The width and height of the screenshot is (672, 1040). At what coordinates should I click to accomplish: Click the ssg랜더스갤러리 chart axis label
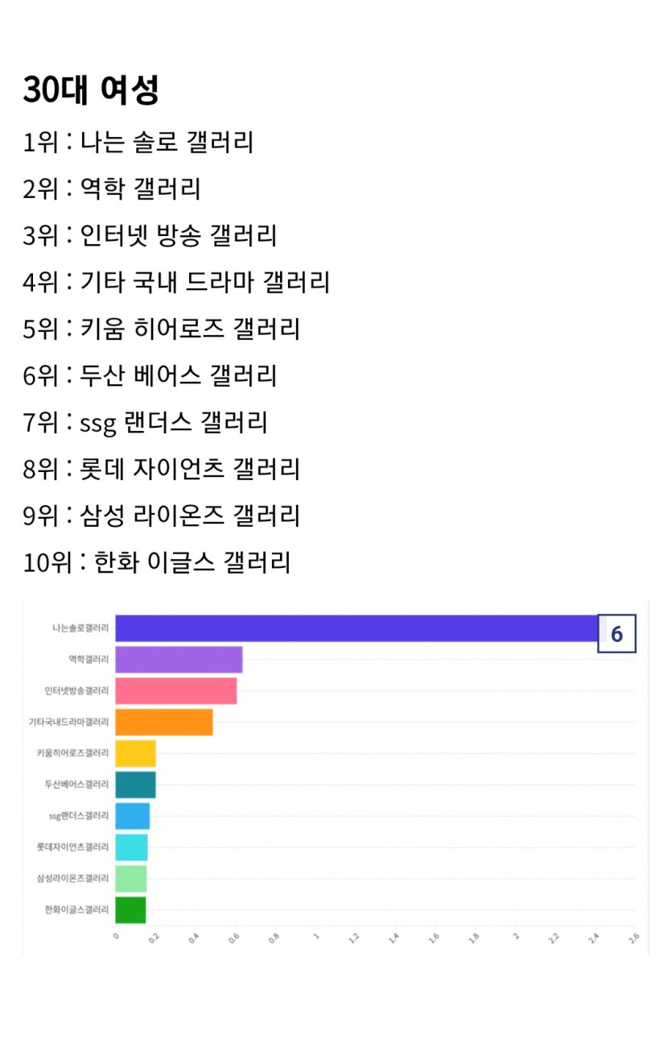(x=78, y=816)
